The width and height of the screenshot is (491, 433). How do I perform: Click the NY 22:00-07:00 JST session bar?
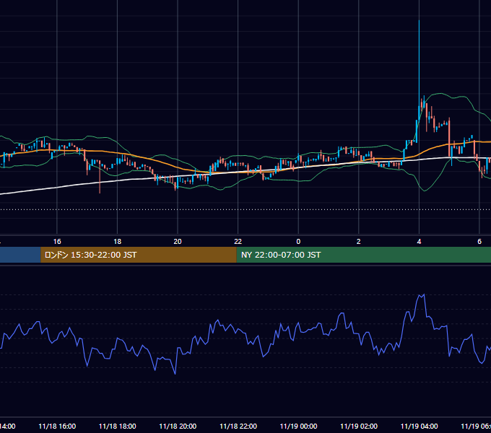363,255
